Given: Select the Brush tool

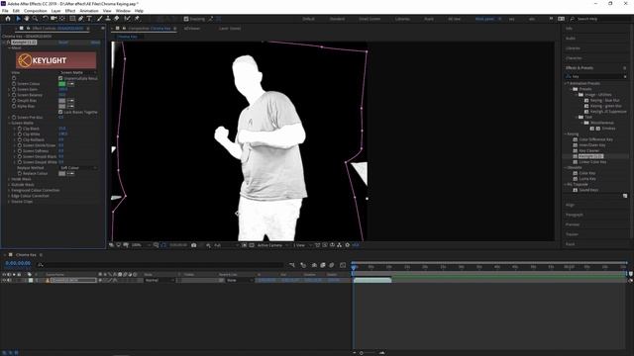Looking at the screenshot, I should click(99, 19).
